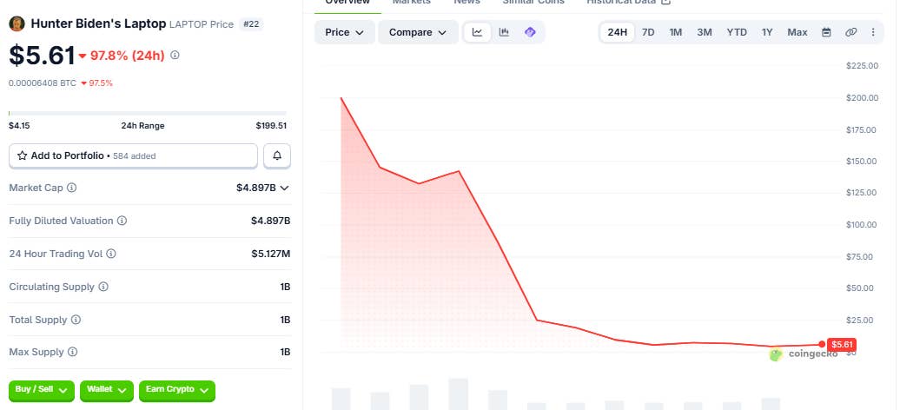Screen dimensions: 900x410
Task: Click the tallest volume bar below chart
Action: (x=458, y=393)
